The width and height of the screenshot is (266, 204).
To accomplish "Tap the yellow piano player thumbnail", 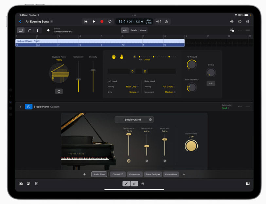I will click(59, 73).
